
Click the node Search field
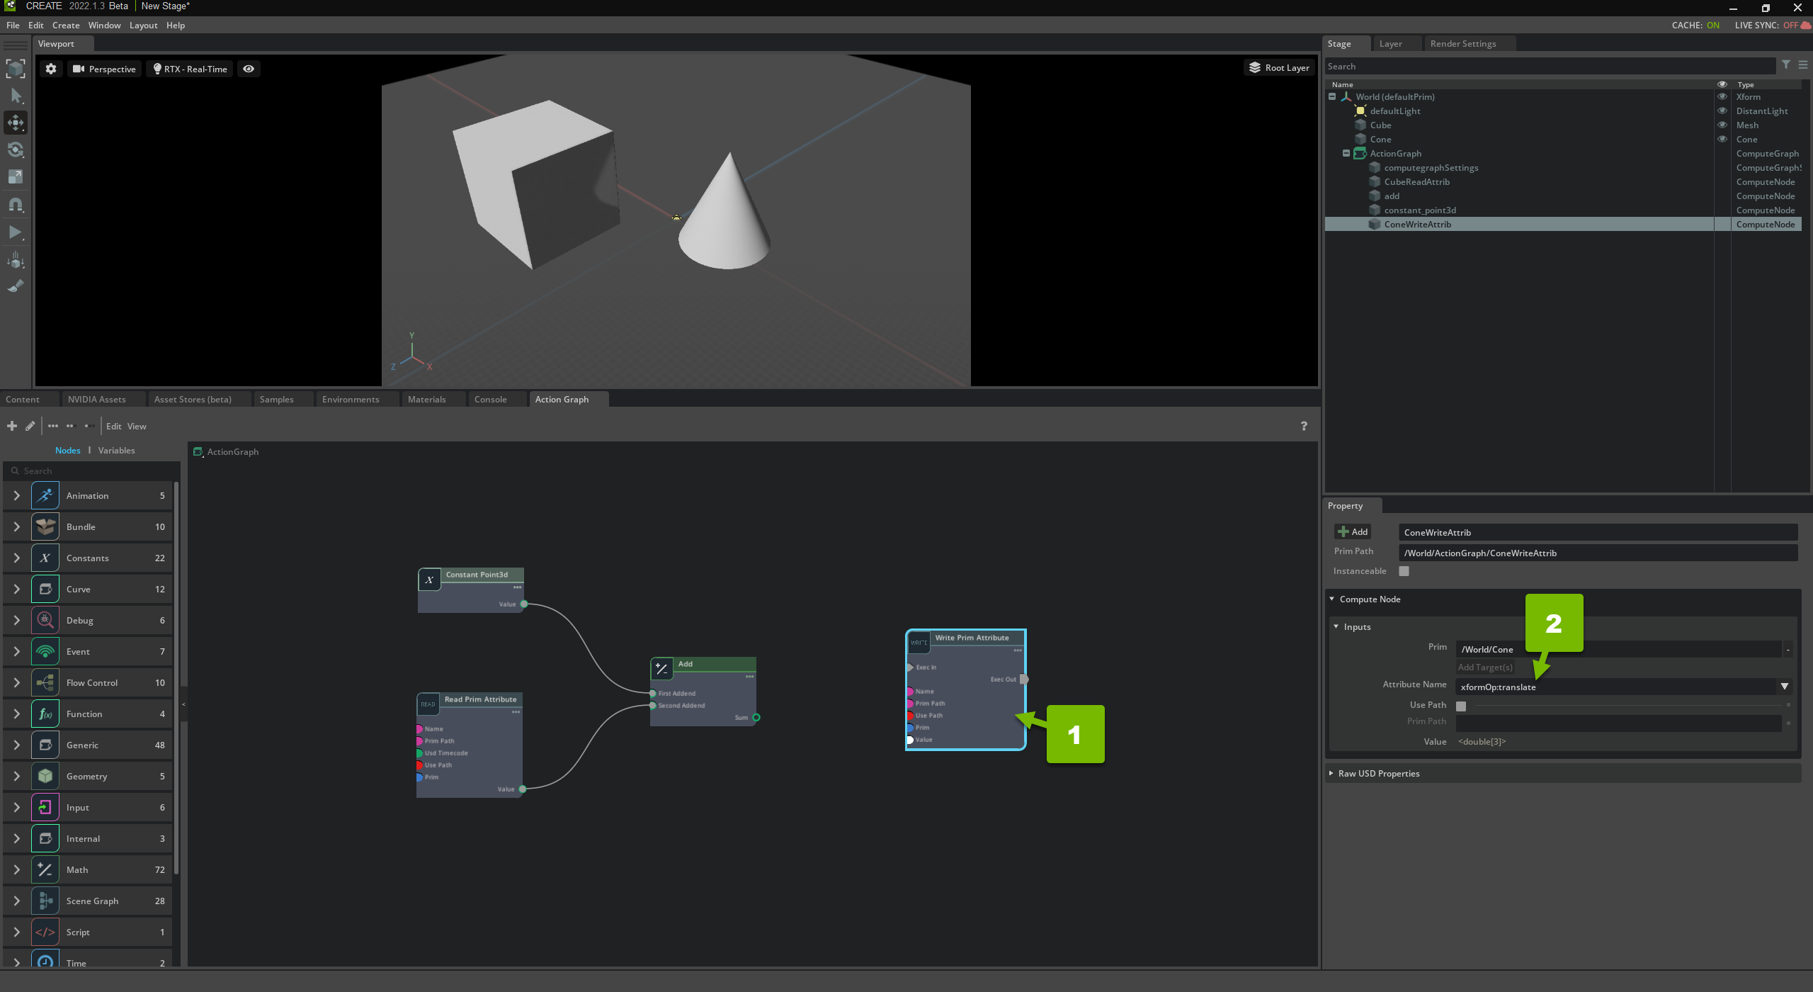click(92, 471)
